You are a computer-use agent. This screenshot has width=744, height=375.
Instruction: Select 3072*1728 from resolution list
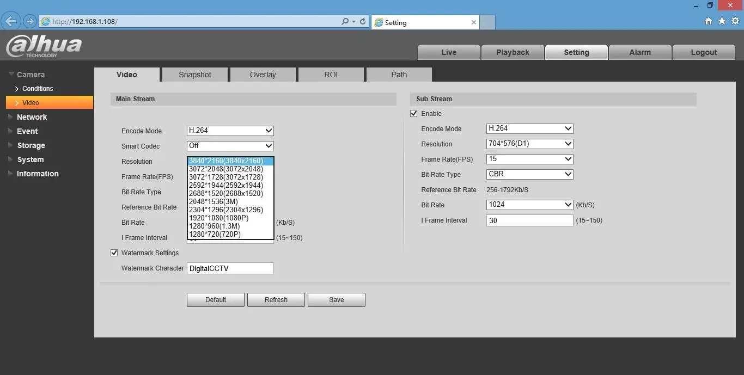(230, 177)
